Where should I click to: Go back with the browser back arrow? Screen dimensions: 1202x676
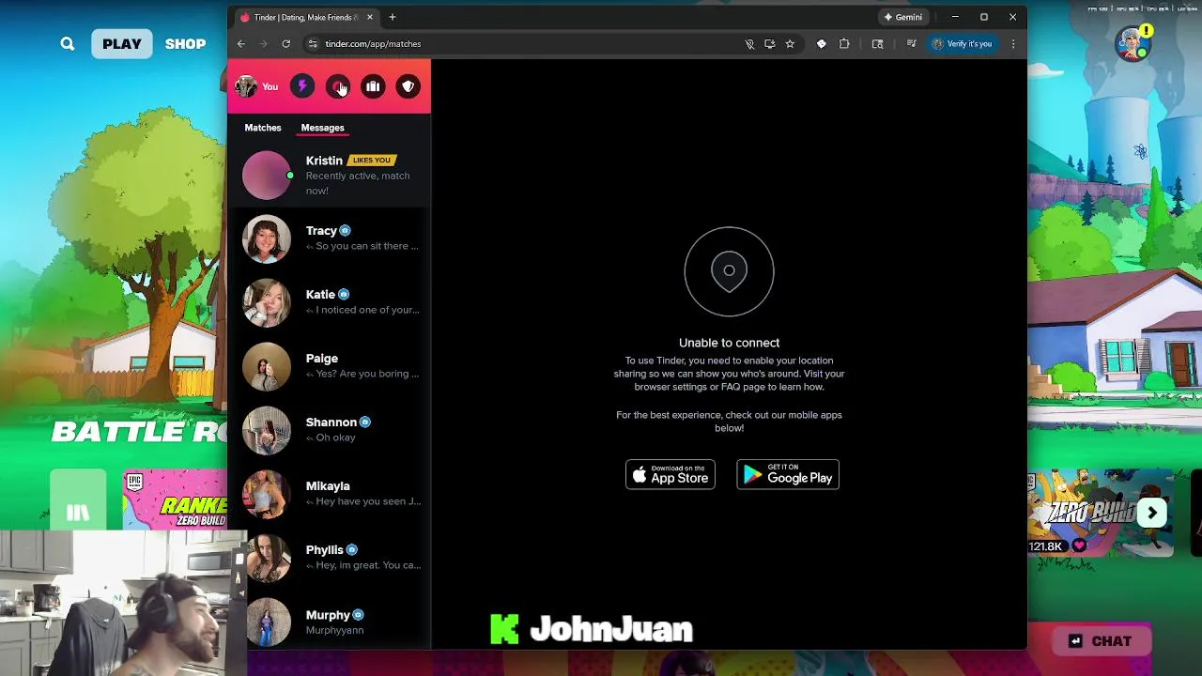click(x=241, y=44)
